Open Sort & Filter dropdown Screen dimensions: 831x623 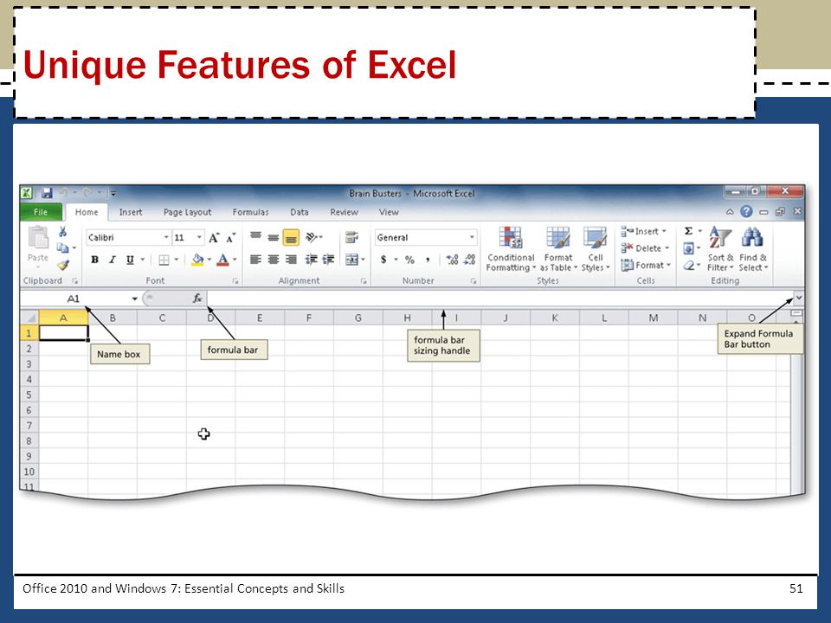[719, 249]
